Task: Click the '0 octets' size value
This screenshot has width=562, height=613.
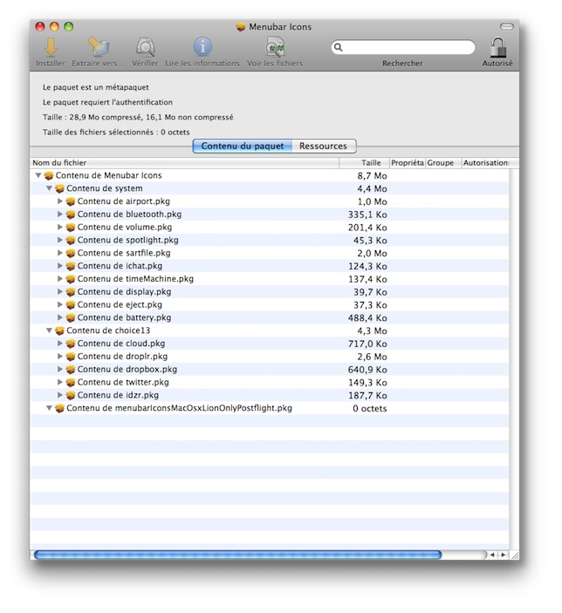Action: pos(370,409)
